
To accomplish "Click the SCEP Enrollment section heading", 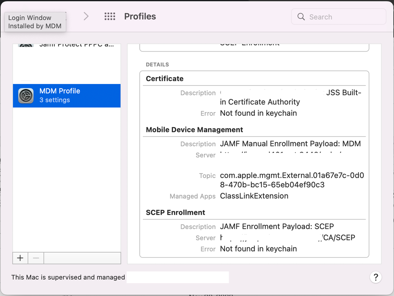I will 175,212.
